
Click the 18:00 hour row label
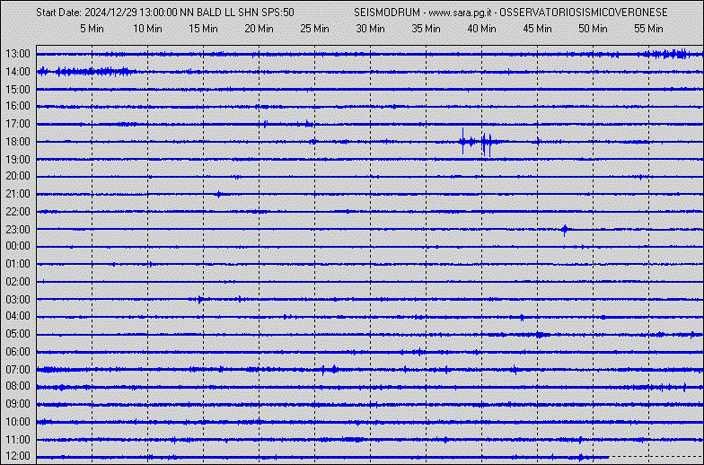coord(18,142)
